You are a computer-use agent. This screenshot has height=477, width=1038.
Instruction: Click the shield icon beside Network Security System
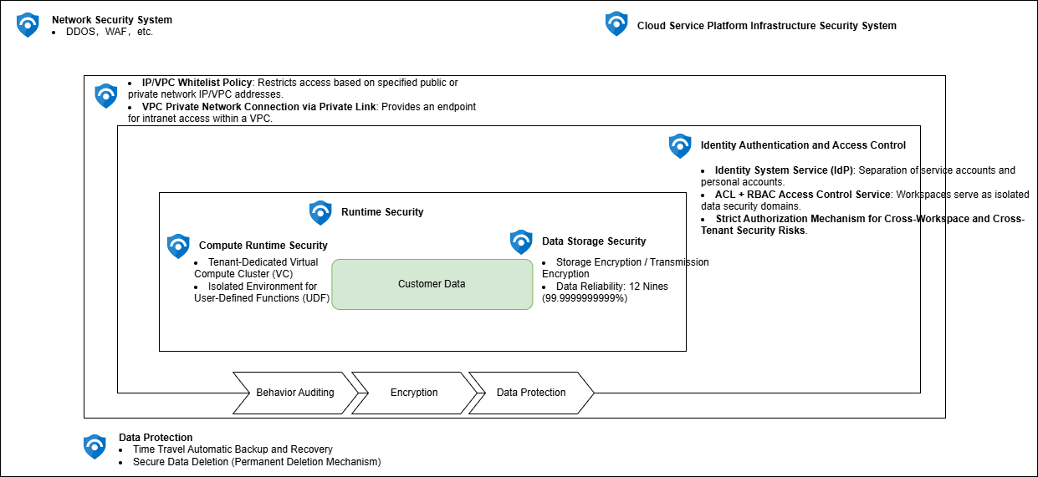pyautogui.click(x=28, y=25)
